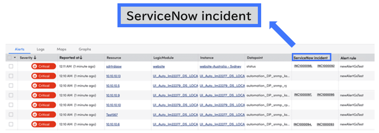
Task: Click the Critical badge for 10.10.10.6
Action: [44, 124]
